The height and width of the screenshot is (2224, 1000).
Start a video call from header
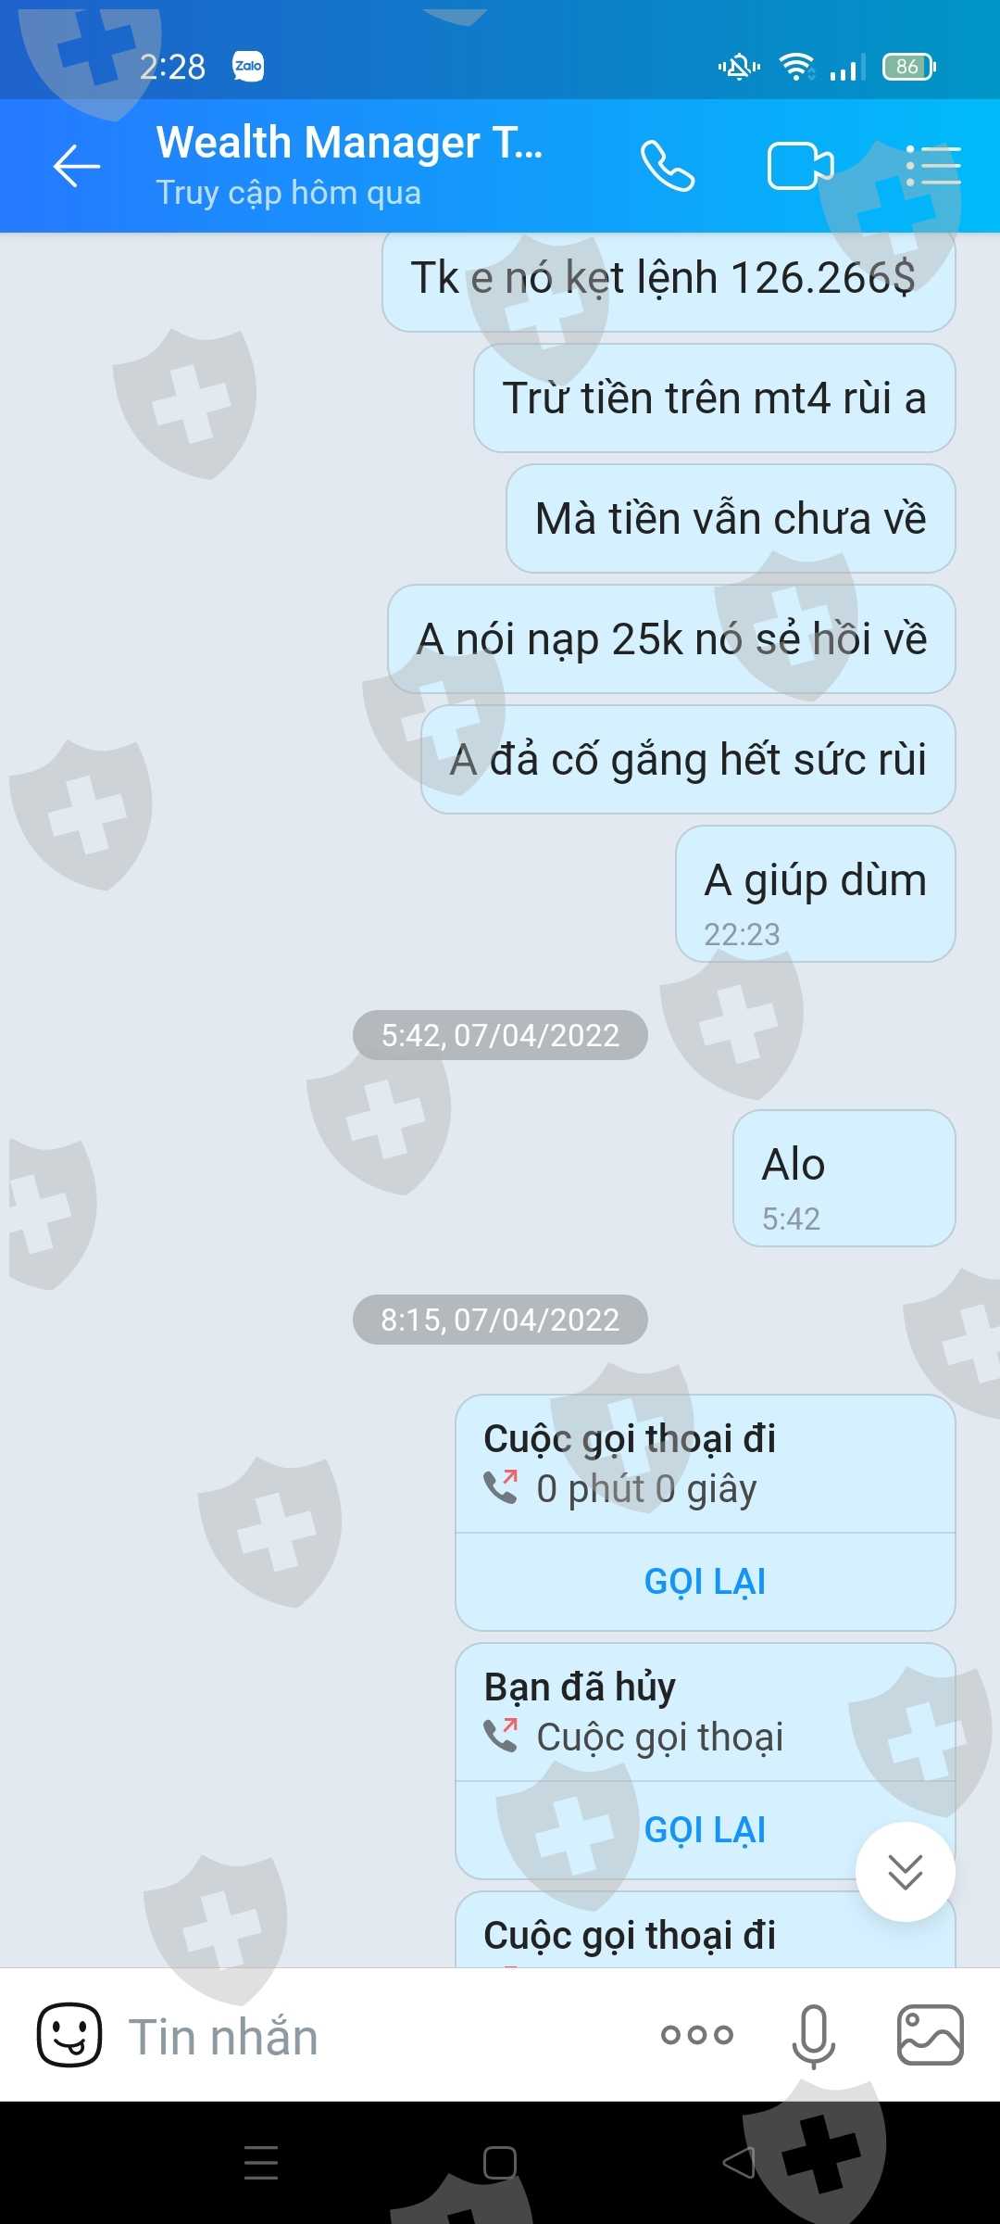pos(801,167)
